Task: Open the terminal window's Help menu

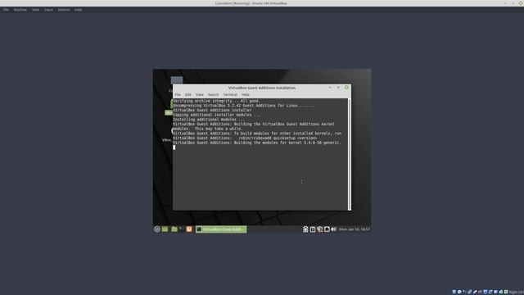Action: pyautogui.click(x=246, y=95)
